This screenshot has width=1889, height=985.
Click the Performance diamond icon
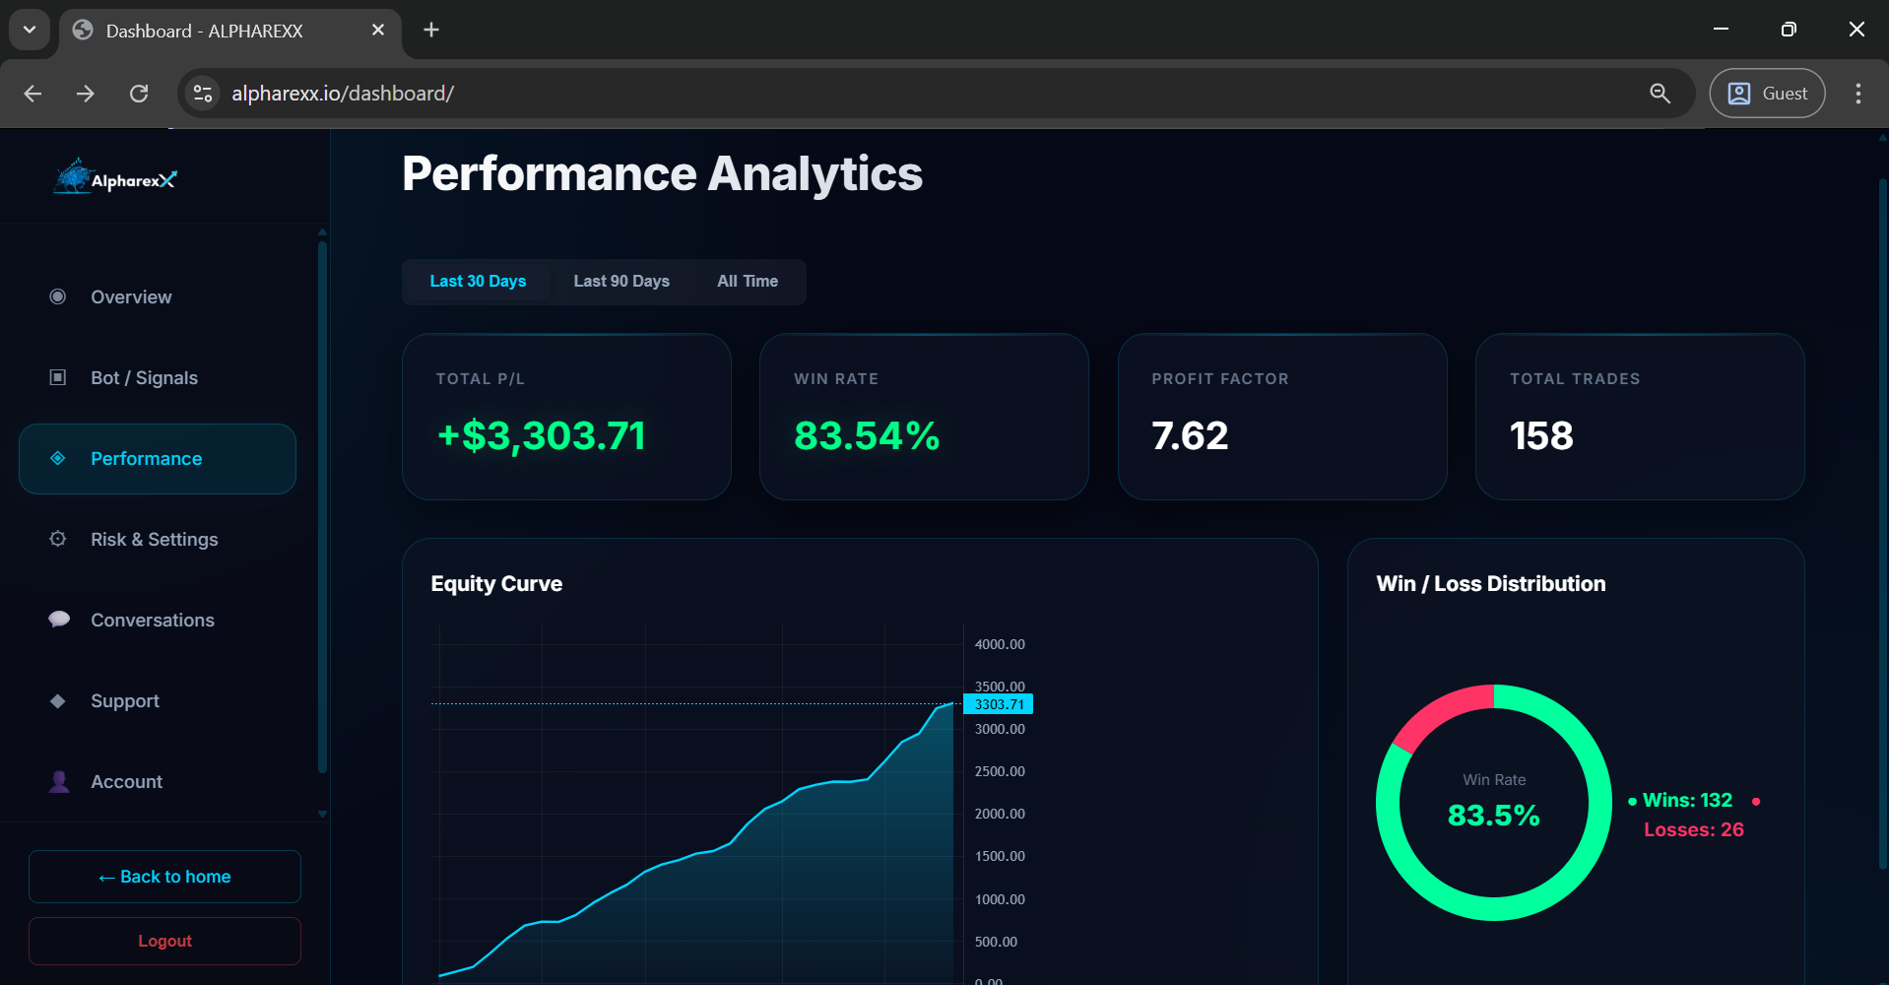[x=58, y=458]
